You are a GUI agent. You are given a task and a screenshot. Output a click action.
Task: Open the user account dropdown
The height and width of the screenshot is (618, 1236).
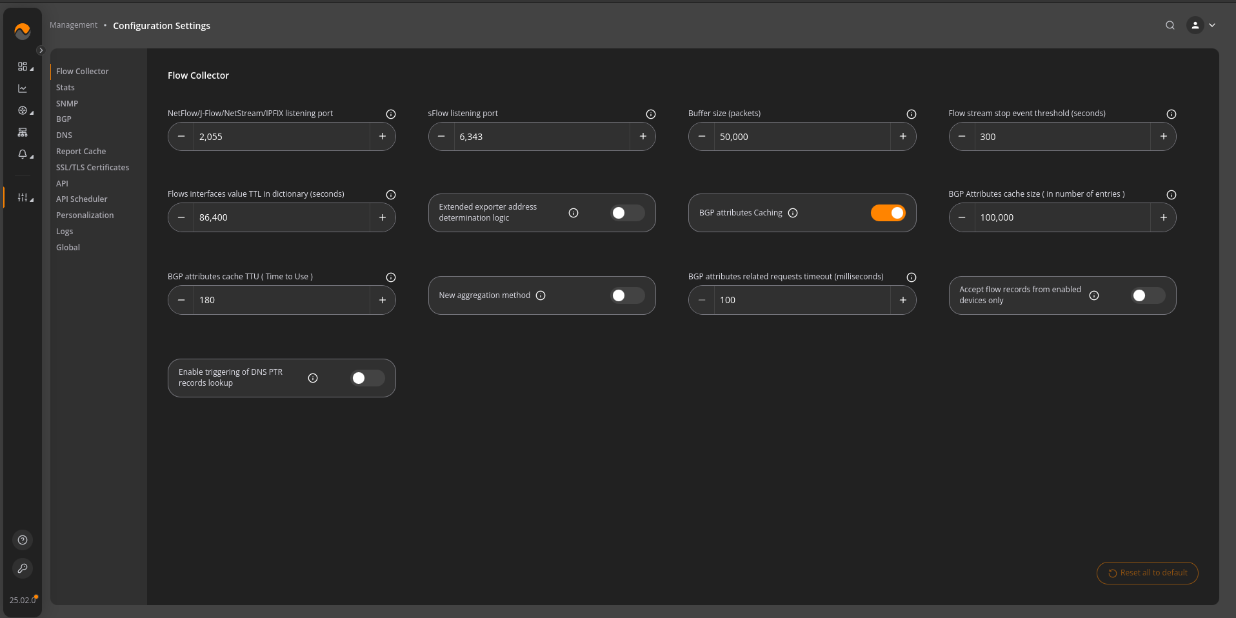[x=1201, y=25]
